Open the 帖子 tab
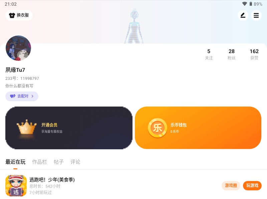Image resolution: width=267 pixels, height=199 pixels. coord(59,162)
